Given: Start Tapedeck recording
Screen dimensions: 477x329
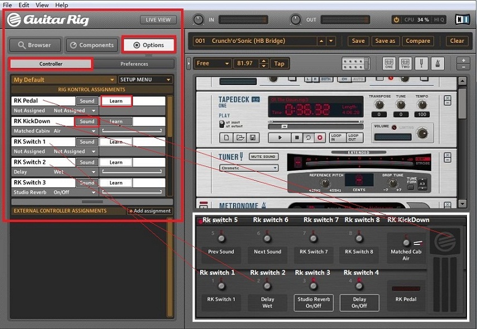Looking at the screenshot, I should point(320,138).
